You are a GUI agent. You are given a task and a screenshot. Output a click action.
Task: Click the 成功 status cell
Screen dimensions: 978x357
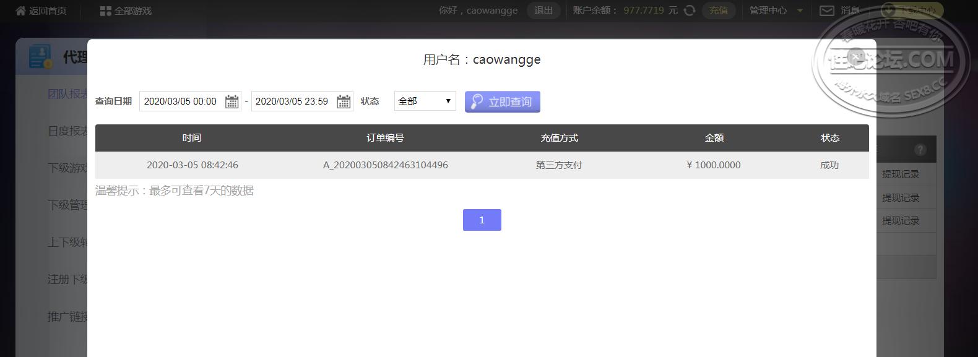(829, 165)
